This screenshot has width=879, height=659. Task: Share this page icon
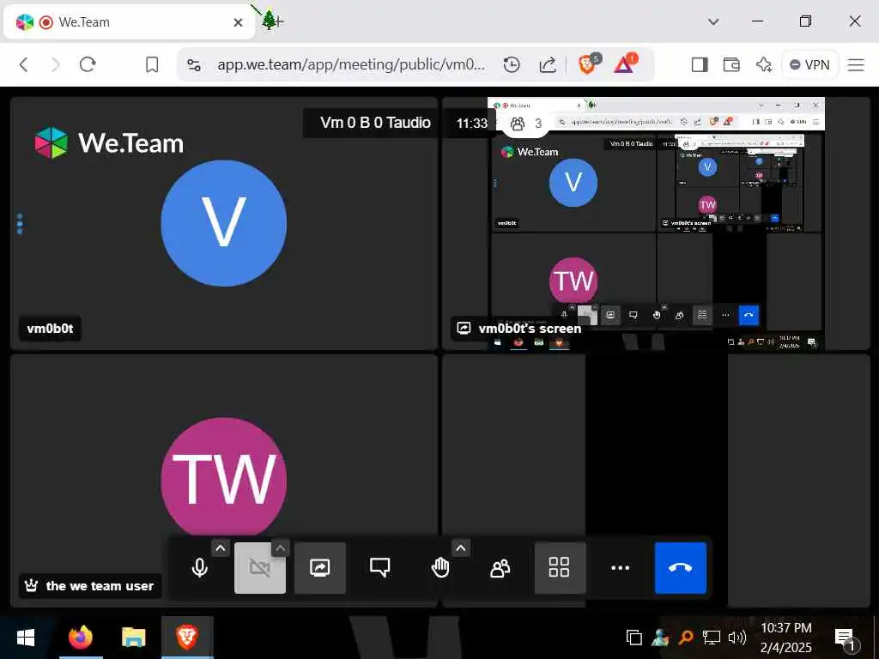pyautogui.click(x=548, y=65)
